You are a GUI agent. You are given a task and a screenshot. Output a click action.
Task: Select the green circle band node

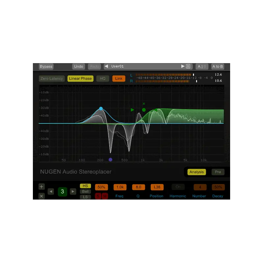(x=144, y=110)
